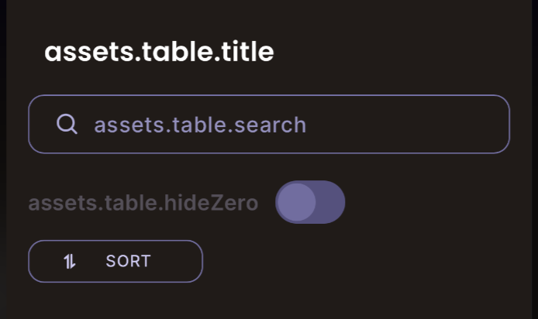
Task: Click the up-down arrows sort icon
Action: (x=70, y=262)
